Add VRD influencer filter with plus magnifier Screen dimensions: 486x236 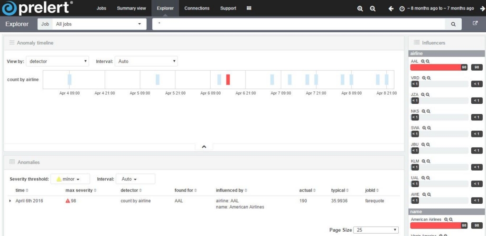[x=424, y=78]
